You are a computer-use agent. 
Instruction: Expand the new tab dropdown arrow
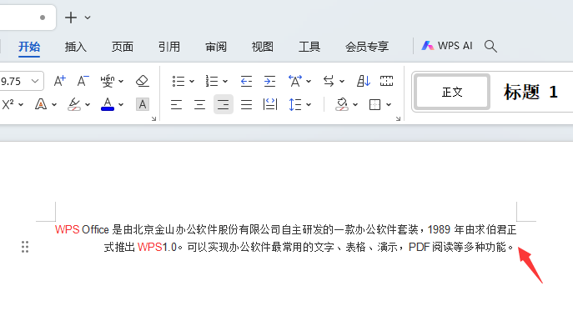pos(88,18)
